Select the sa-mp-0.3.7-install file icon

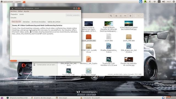pyautogui.click(x=89, y=71)
